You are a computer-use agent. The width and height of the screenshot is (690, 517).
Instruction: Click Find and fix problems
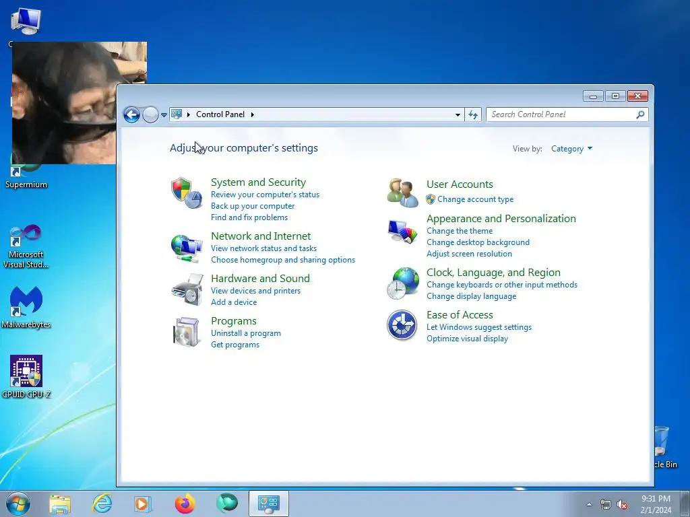click(249, 217)
